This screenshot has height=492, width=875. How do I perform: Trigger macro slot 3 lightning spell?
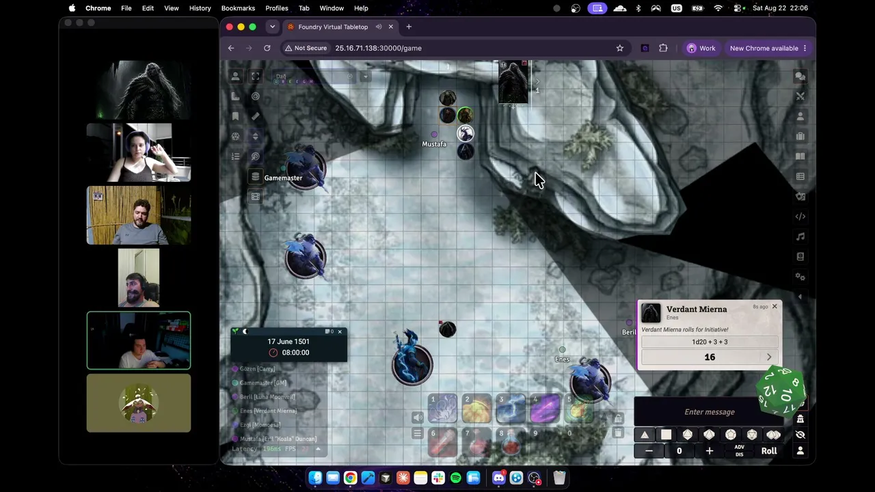511,409
